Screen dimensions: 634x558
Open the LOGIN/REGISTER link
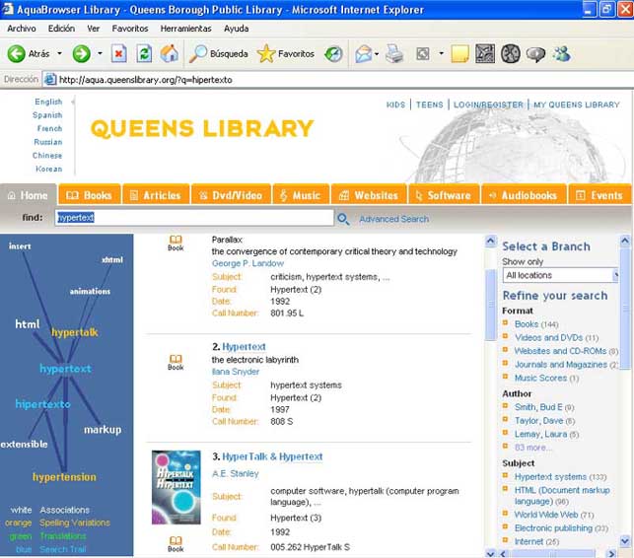pyautogui.click(x=488, y=105)
